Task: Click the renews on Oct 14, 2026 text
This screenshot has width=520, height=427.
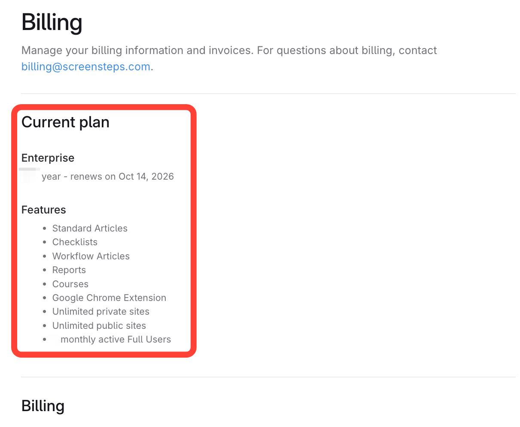Action: [x=122, y=177]
